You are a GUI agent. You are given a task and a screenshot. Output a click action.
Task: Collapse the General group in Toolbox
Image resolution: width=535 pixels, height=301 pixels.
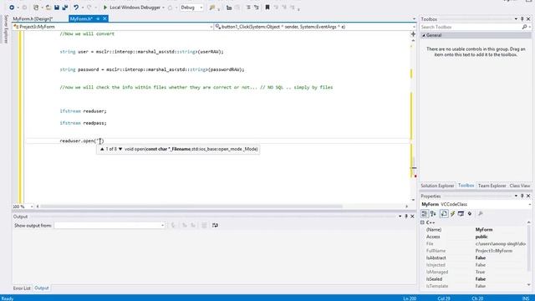(424, 35)
